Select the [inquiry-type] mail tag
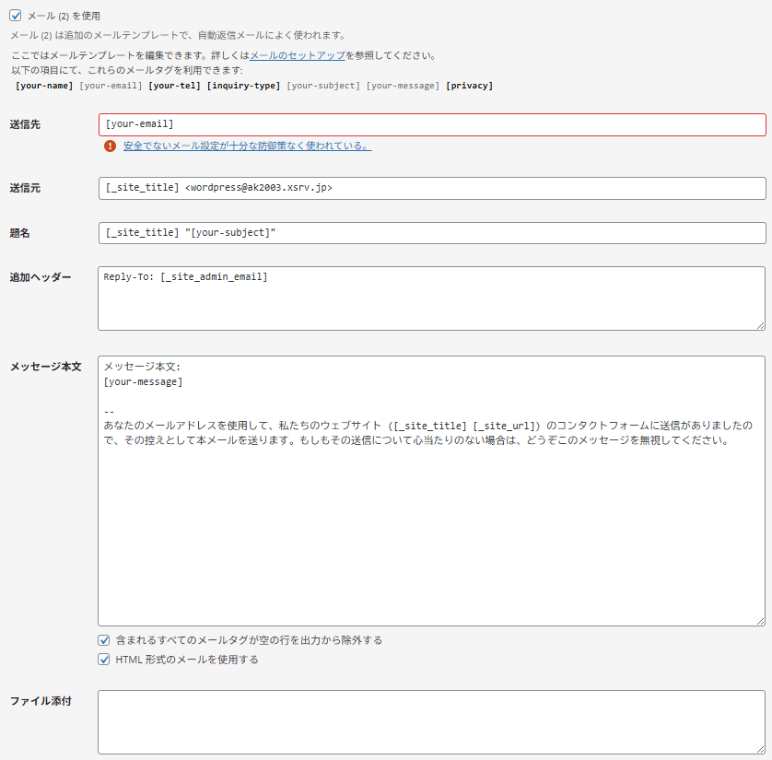772x760 pixels. tap(243, 86)
